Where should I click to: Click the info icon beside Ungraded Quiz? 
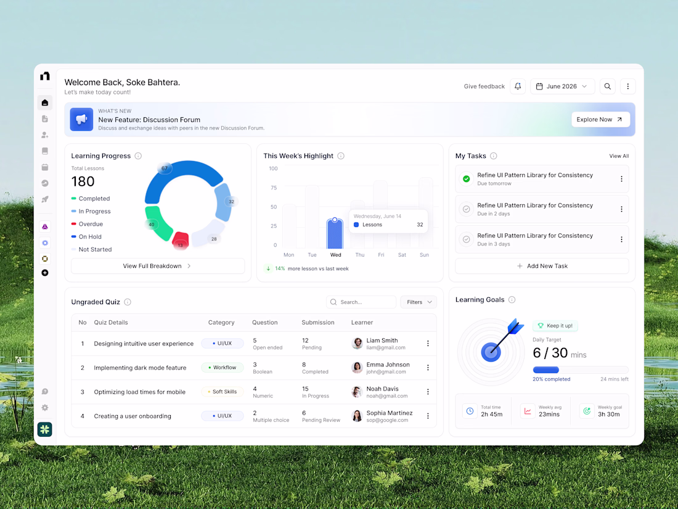[128, 302]
